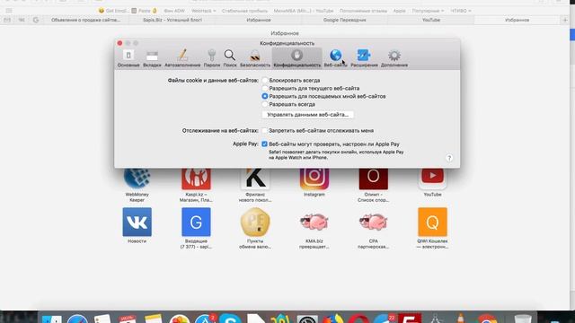Open Trash in the Dock
Screen dimensions: 575x323
point(523,319)
